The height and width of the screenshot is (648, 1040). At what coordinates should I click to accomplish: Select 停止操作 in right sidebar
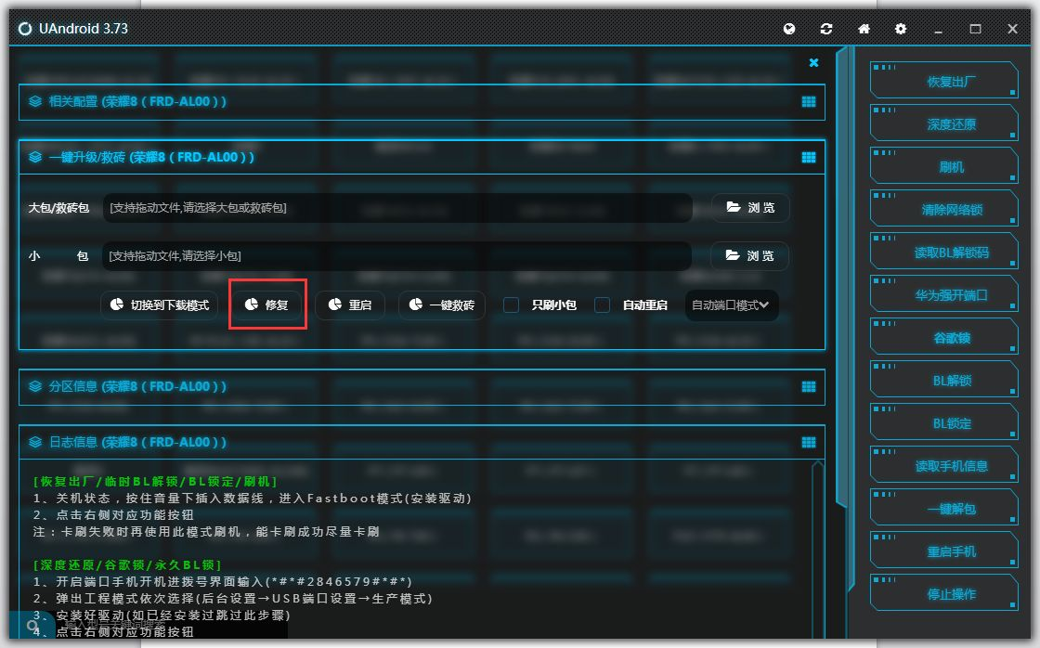[944, 593]
